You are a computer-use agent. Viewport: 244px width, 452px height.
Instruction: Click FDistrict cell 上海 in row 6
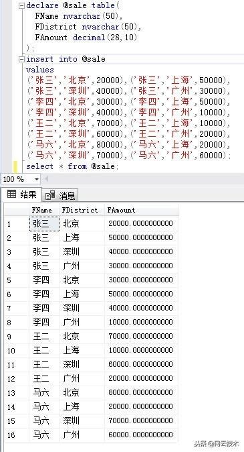point(82,294)
